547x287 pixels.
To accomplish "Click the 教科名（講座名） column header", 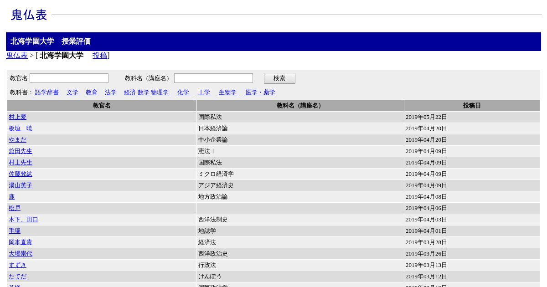I will 300,106.
